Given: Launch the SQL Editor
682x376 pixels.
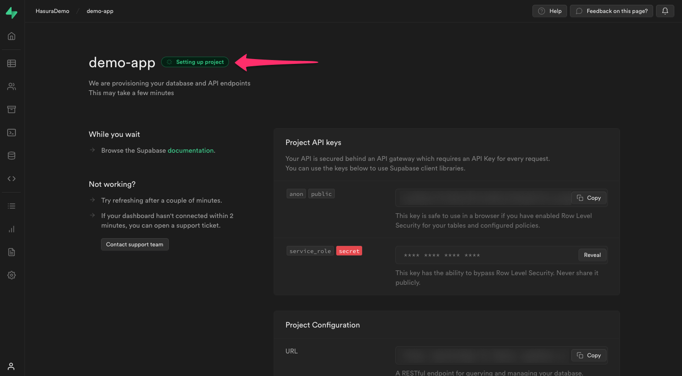Looking at the screenshot, I should pos(11,133).
